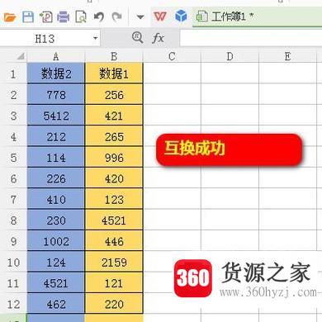Click cell with value 4521 in column B
This screenshot has width=322, height=322.
point(114,220)
